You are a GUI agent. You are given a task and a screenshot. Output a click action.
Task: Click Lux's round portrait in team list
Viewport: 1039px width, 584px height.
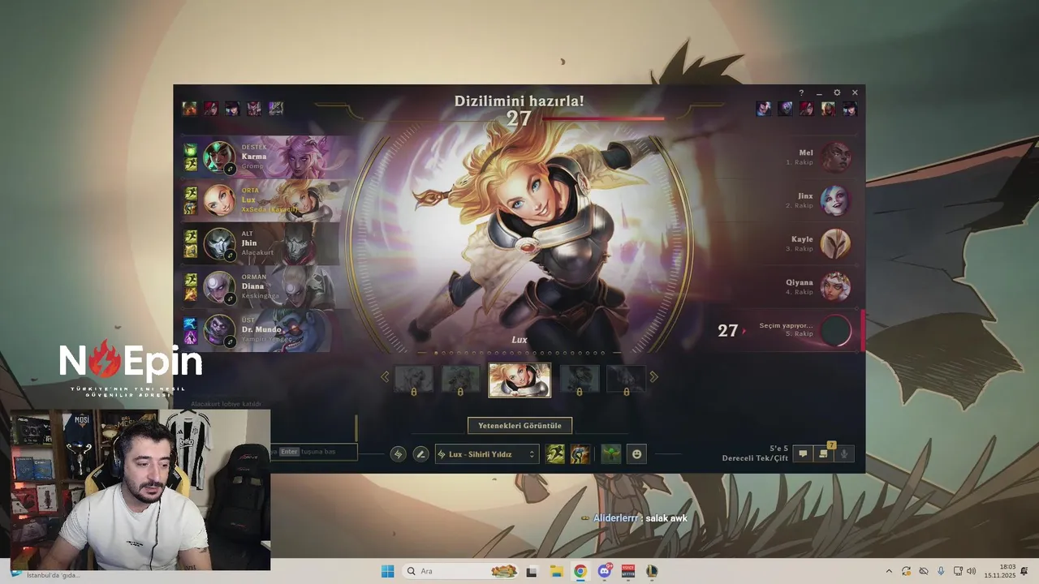pos(218,200)
